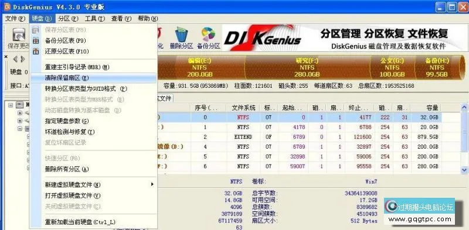Click the 879.5GB capacity cell
Viewport: 469px width, 230px height.
click(427, 137)
